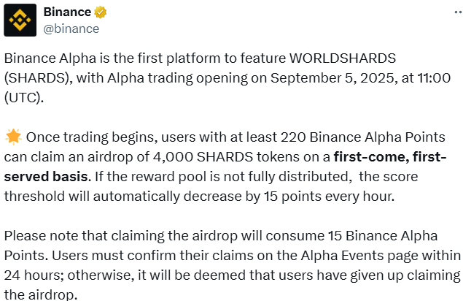Click the 11:00 opening time text
The height and width of the screenshot is (301, 463).
(434, 78)
